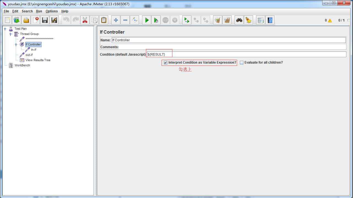This screenshot has width=353, height=198.
Task: Click the Name input field
Action: 229,40
